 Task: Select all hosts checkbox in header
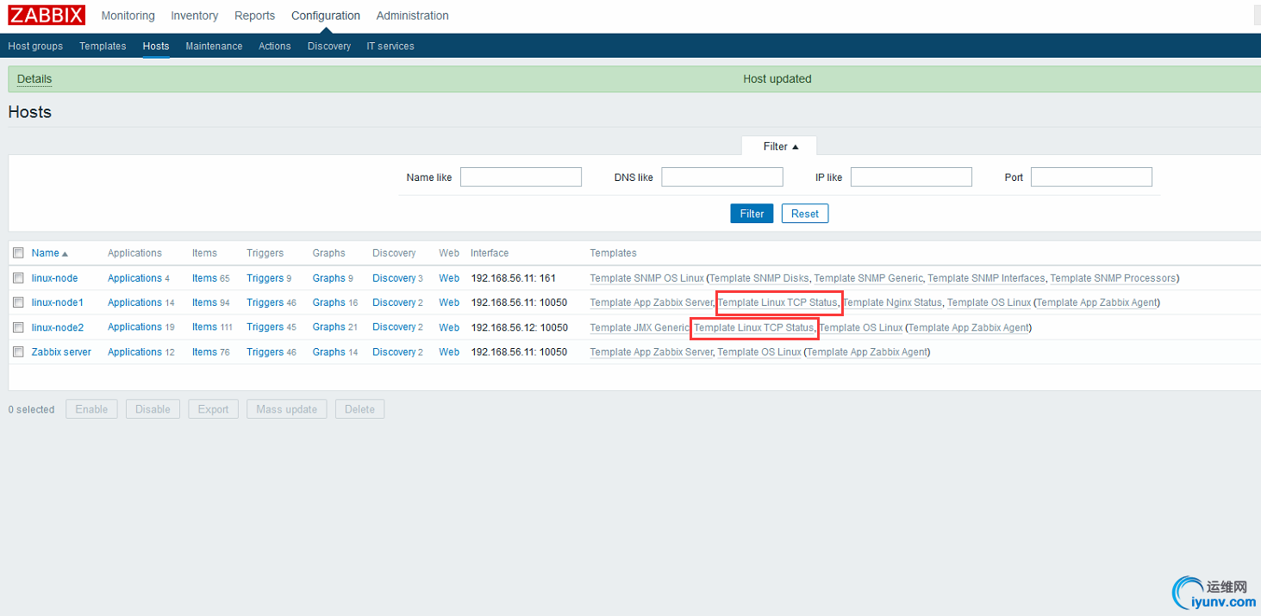pyautogui.click(x=18, y=253)
